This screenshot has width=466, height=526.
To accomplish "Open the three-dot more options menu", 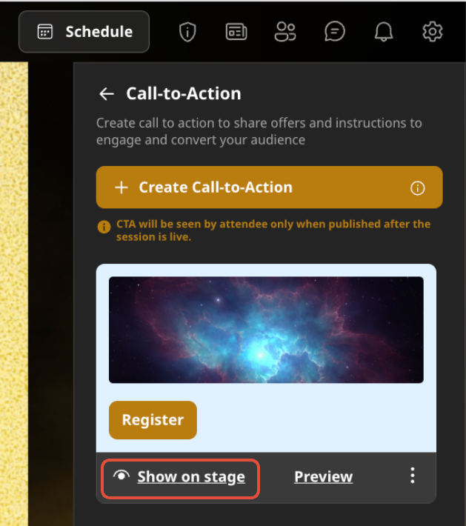I will click(x=413, y=476).
